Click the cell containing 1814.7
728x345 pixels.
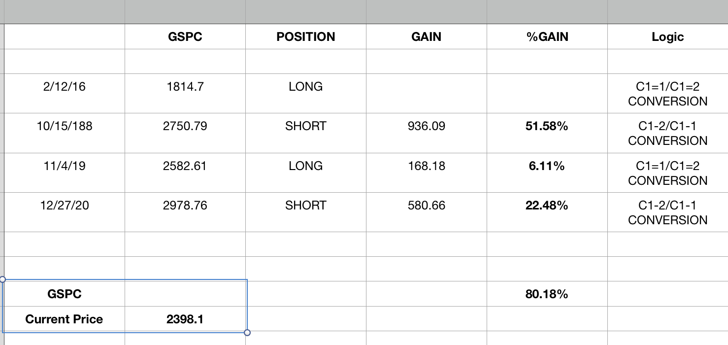[185, 87]
